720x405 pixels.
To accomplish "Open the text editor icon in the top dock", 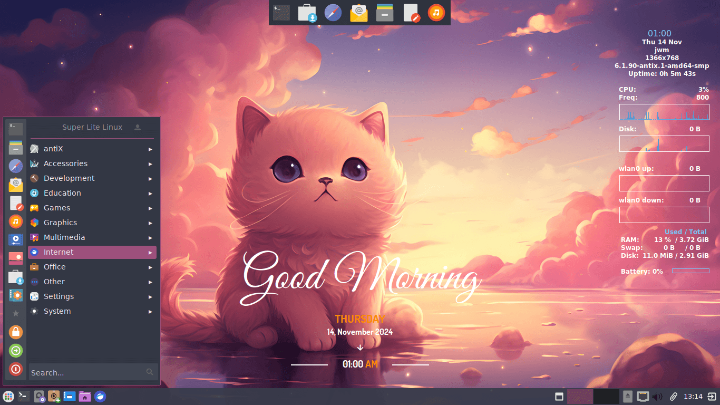I will tap(410, 12).
